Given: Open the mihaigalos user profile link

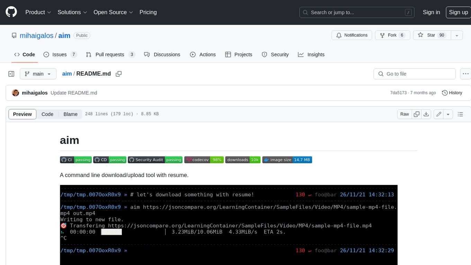Looking at the screenshot, I should point(36,35).
